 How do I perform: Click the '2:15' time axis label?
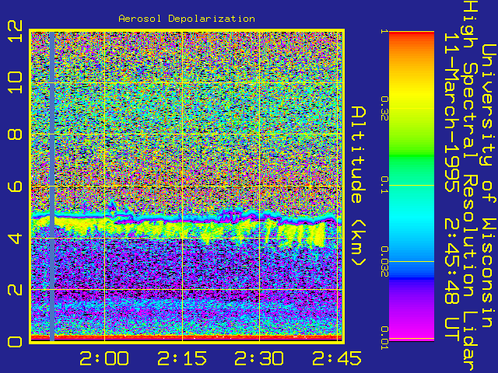coord(182,359)
